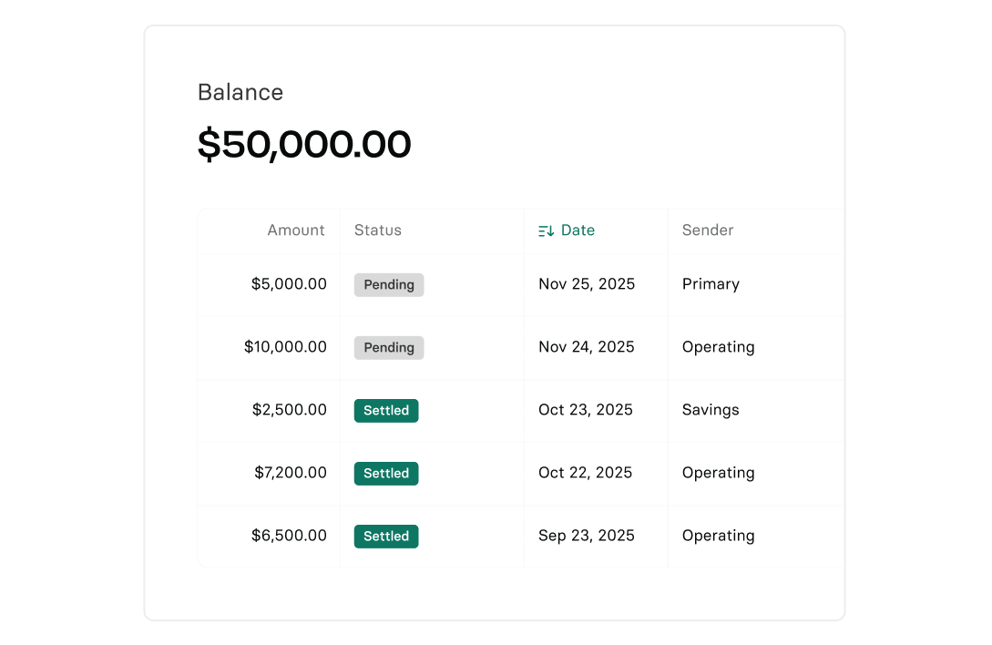Screen dimensions: 992x645
Task: Open the Nov 25, 2025 date cell
Action: pos(587,284)
